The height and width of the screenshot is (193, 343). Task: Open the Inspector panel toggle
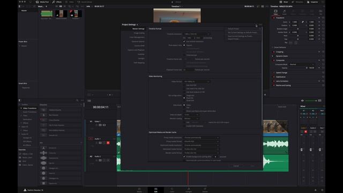click(x=312, y=2)
